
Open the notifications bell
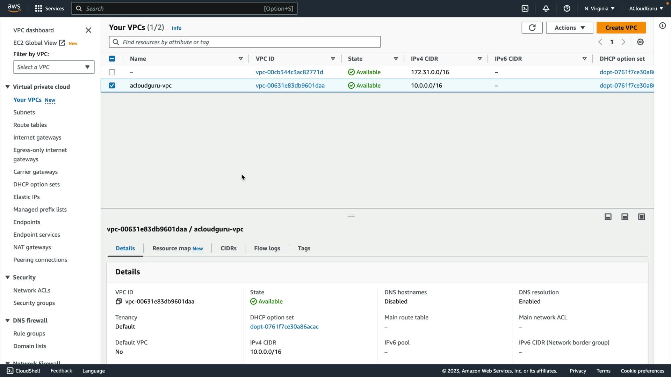click(546, 8)
